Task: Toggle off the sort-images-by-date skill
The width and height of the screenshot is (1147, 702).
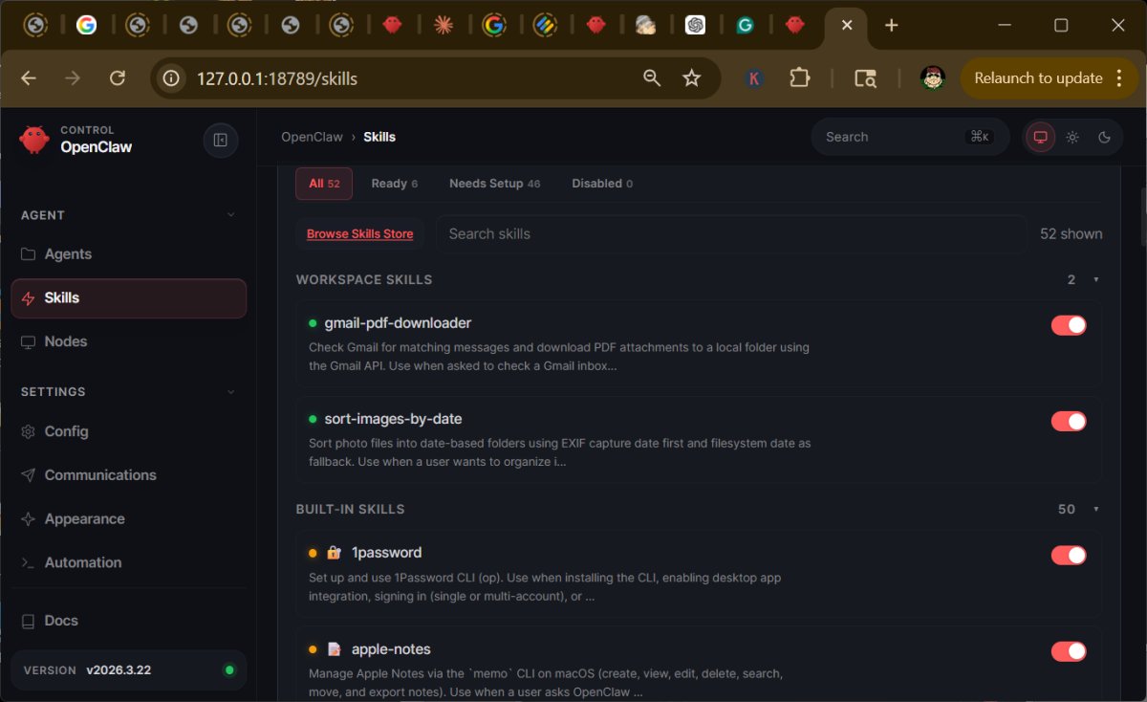Action: (x=1069, y=421)
